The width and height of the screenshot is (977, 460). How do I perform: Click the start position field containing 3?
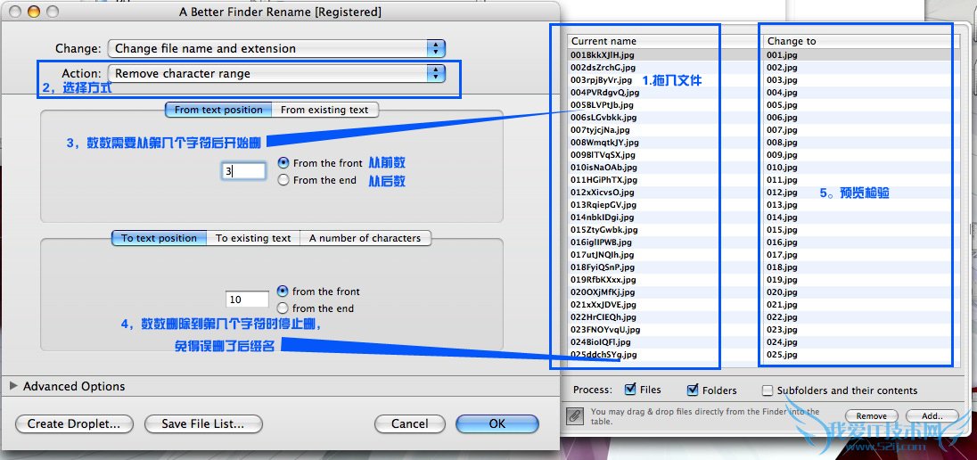[x=243, y=171]
